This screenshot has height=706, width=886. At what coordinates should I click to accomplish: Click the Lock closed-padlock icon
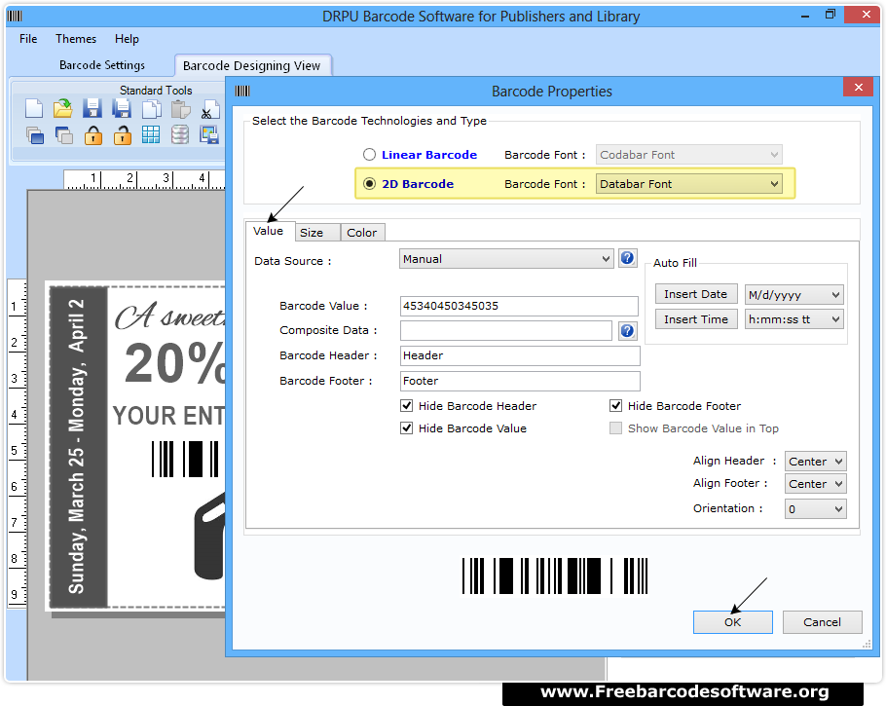point(93,135)
